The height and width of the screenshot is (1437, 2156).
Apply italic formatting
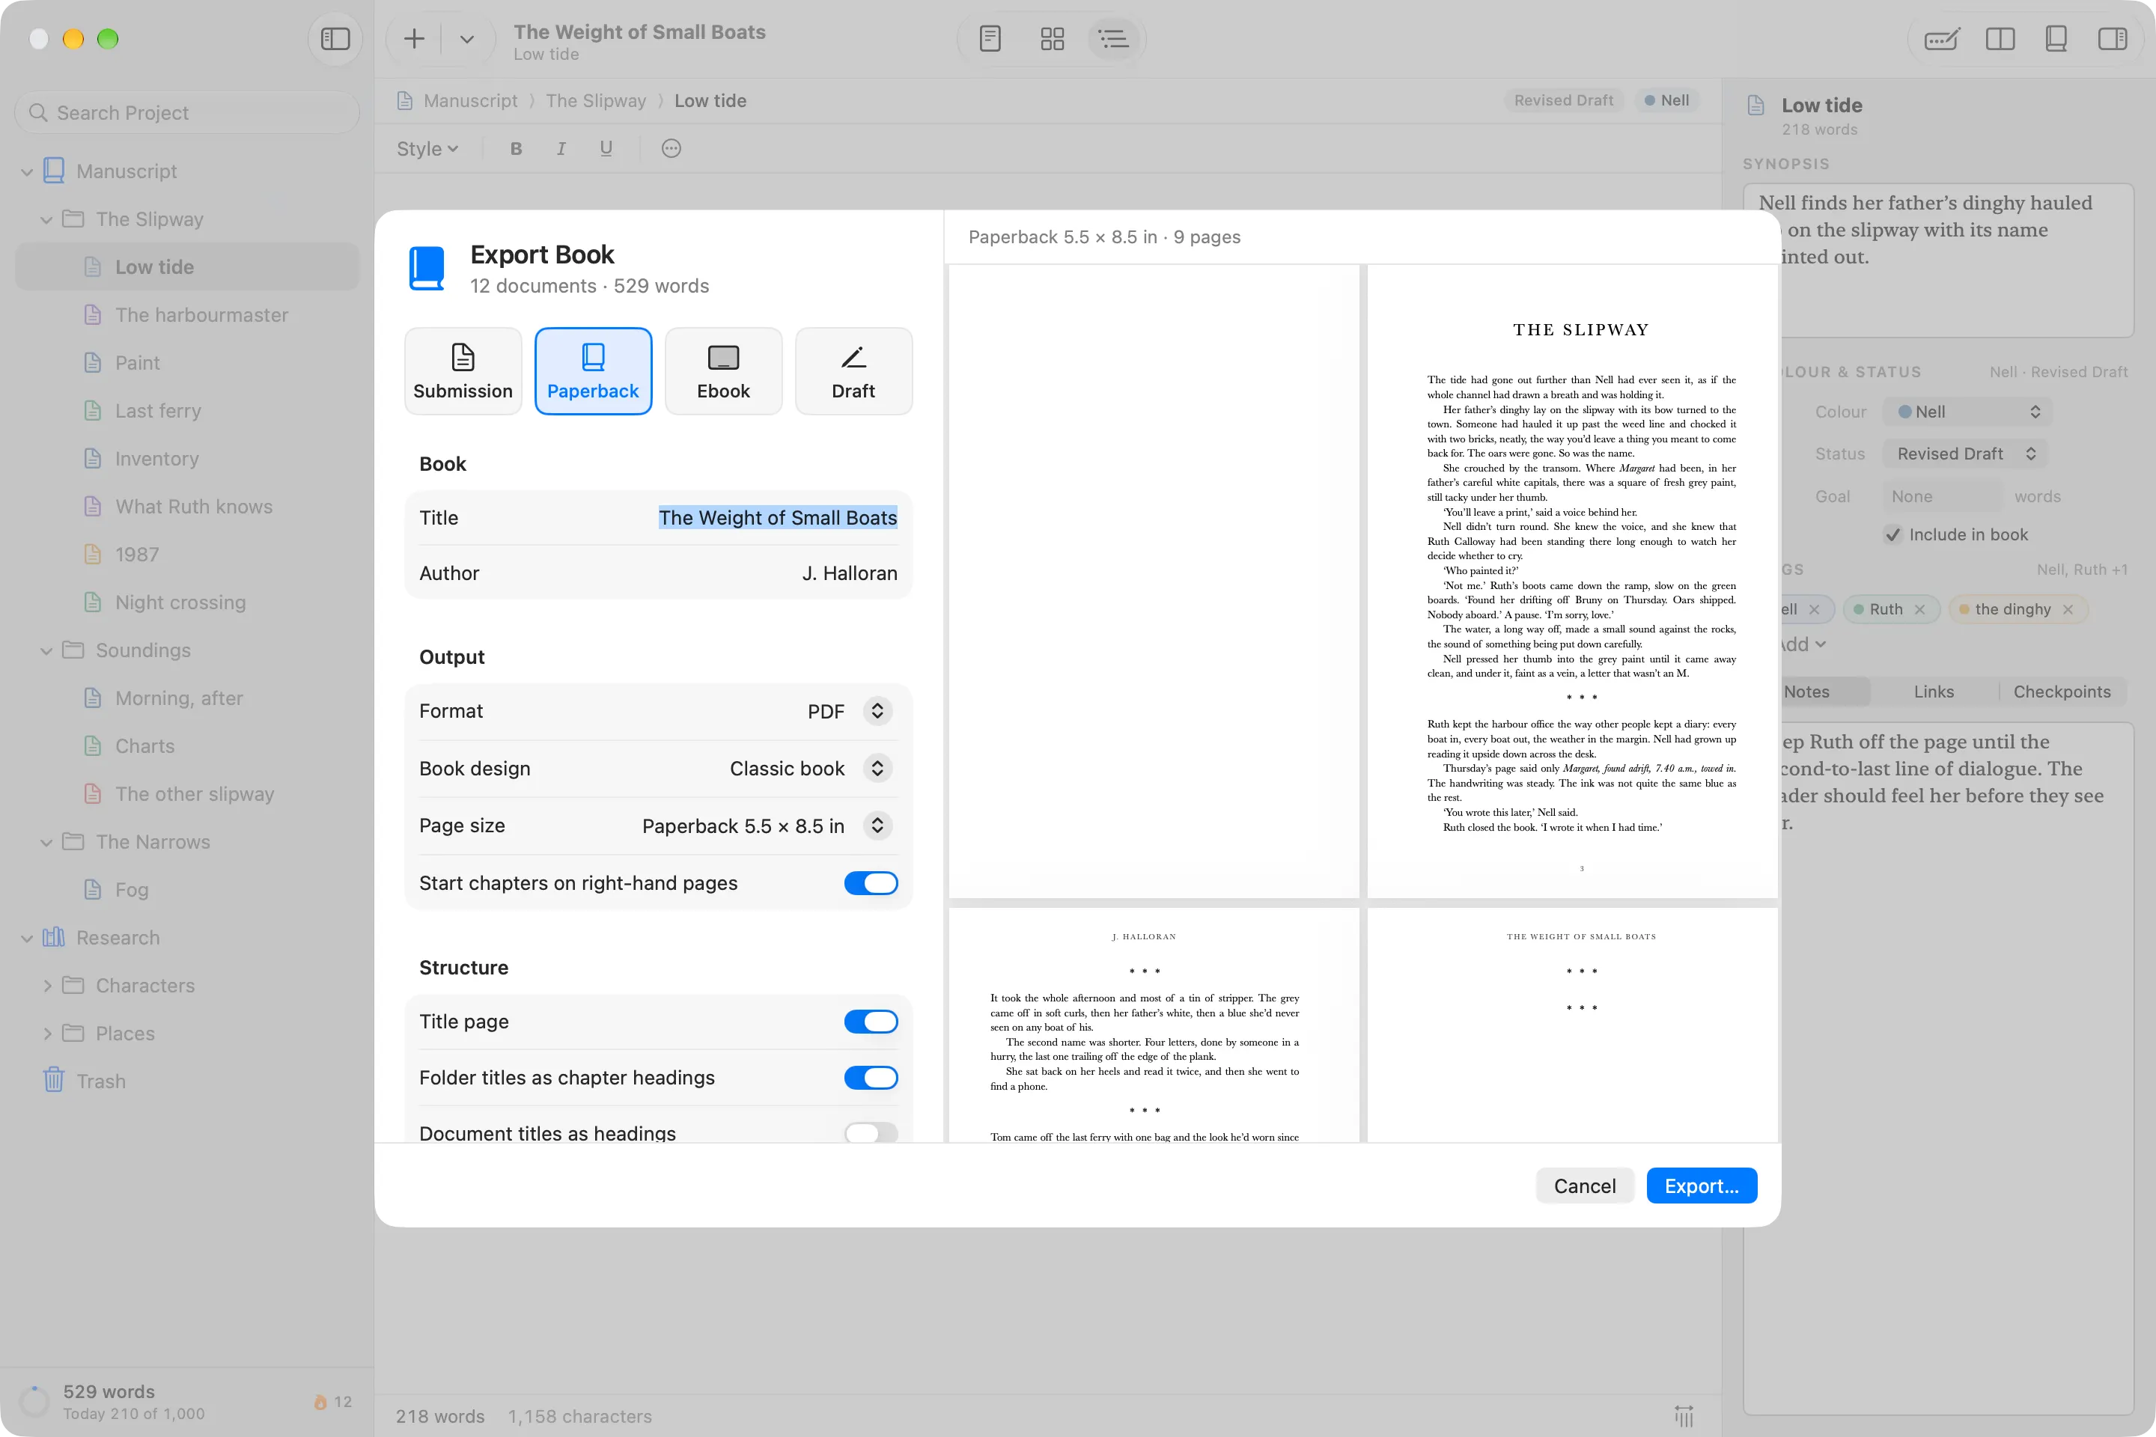pos(561,148)
